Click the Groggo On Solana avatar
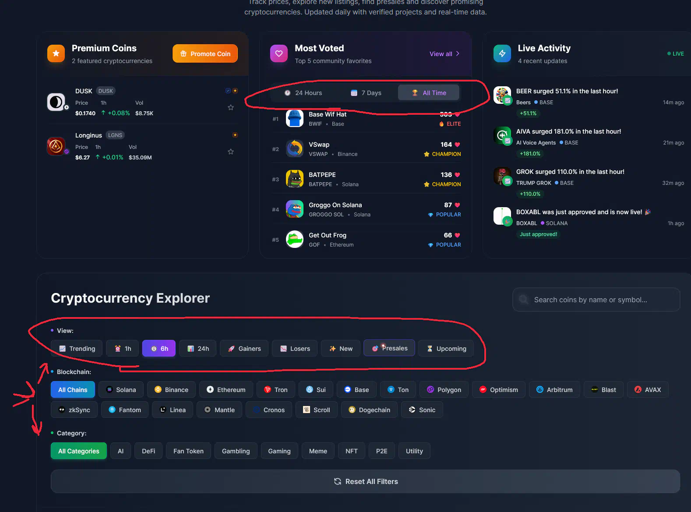The height and width of the screenshot is (512, 691). pyautogui.click(x=295, y=209)
